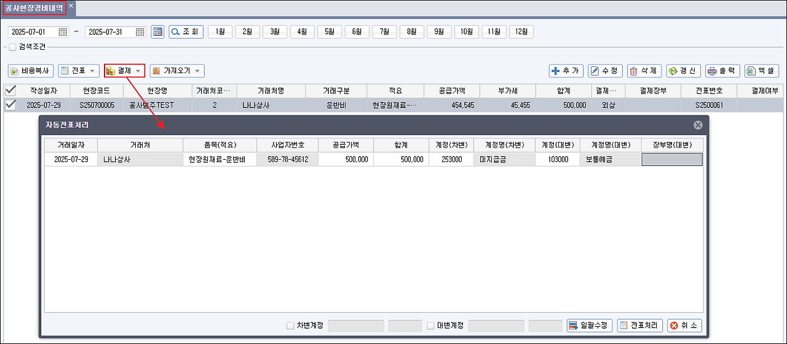
Task: Click the 조회 search button
Action: (x=186, y=32)
